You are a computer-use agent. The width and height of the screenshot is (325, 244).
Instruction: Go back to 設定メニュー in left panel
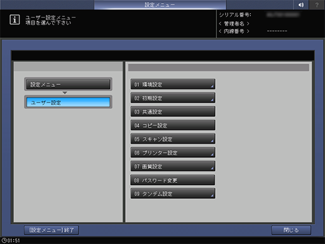[68, 84]
